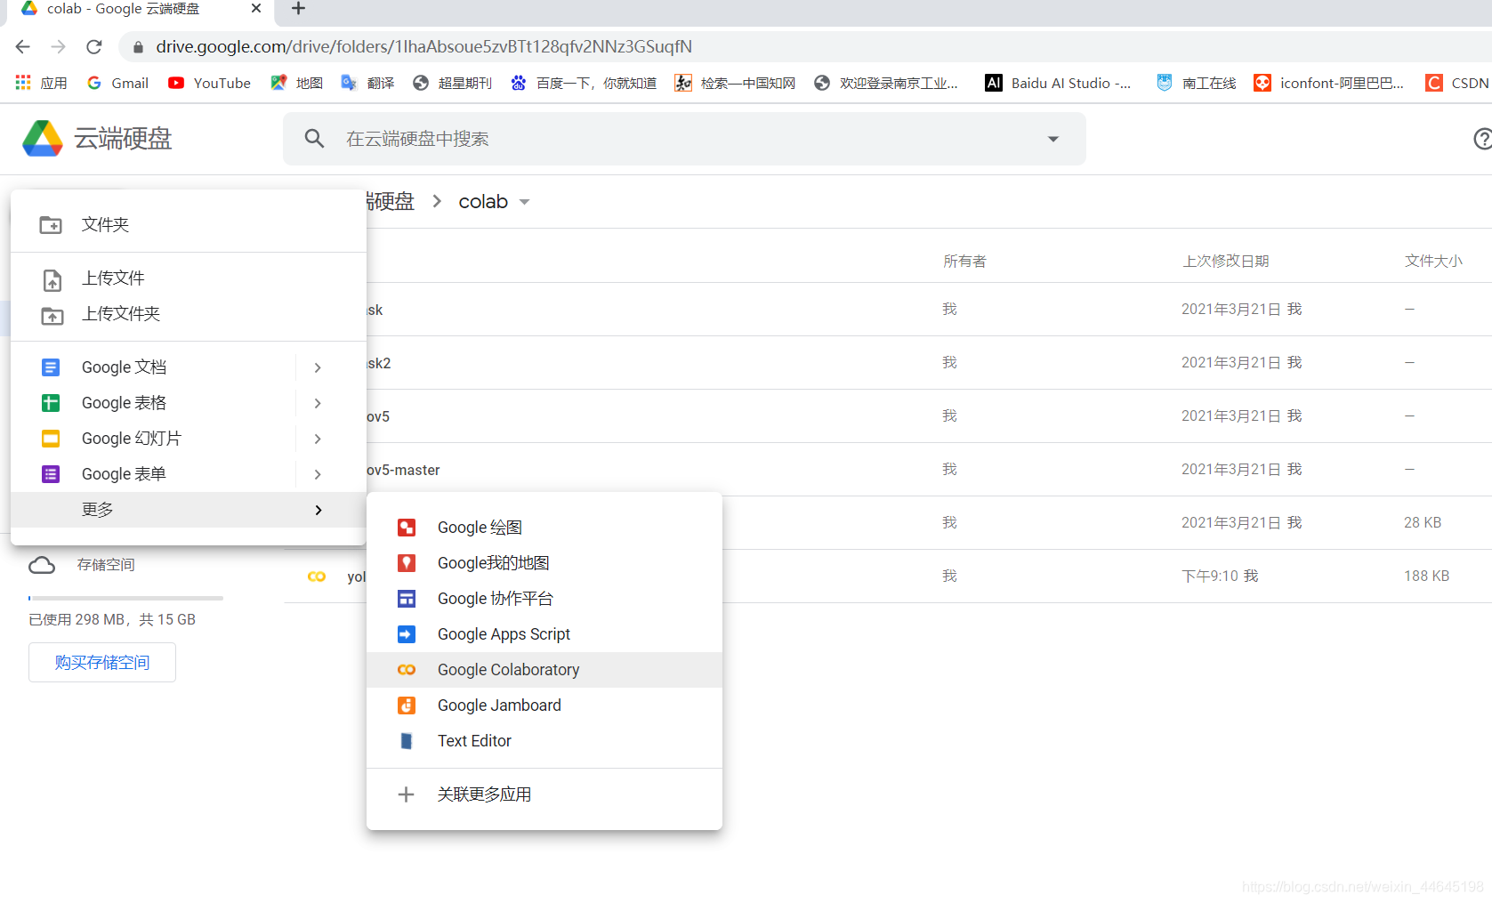1492x903 pixels.
Task: Select the file row sized 188 KB
Action: tap(888, 576)
